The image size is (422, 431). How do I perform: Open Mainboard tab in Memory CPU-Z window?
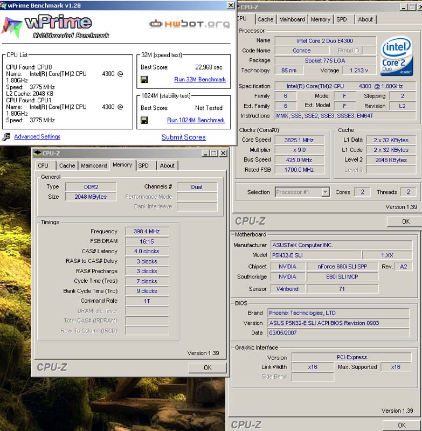pyautogui.click(x=94, y=166)
